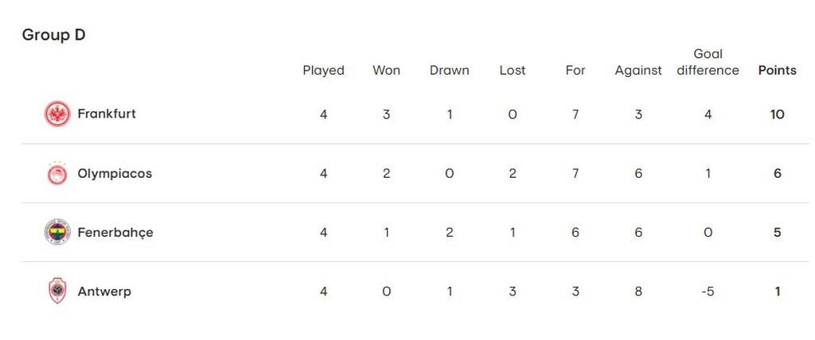Click Frankfurt's points total of 10
815x340 pixels.
[x=777, y=114]
